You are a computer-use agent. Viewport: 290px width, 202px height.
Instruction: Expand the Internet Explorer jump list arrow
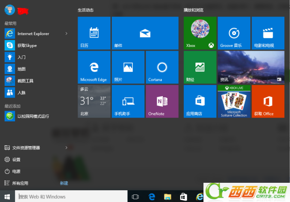click(x=66, y=34)
